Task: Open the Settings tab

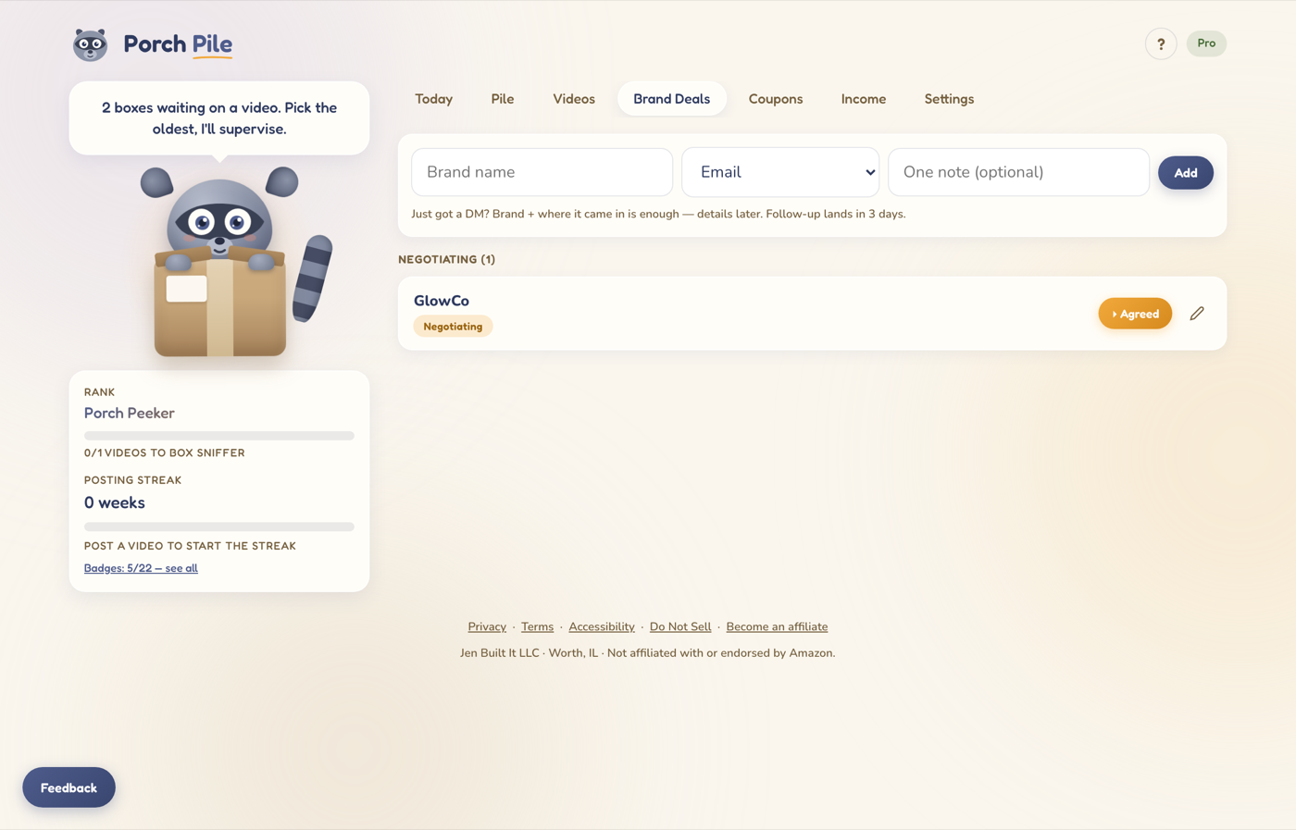Action: [x=949, y=99]
